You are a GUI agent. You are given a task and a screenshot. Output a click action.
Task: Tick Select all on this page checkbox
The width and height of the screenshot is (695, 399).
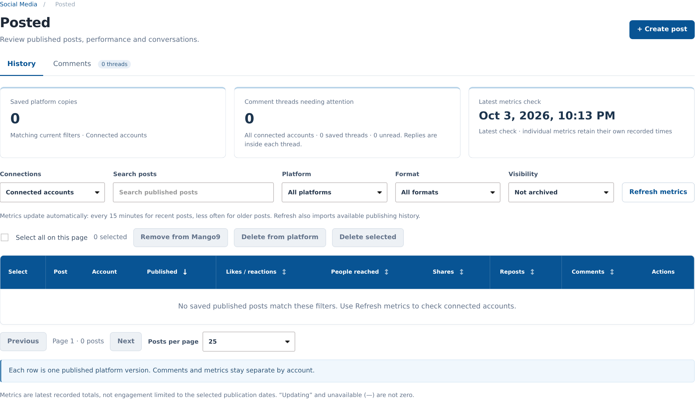coord(5,237)
